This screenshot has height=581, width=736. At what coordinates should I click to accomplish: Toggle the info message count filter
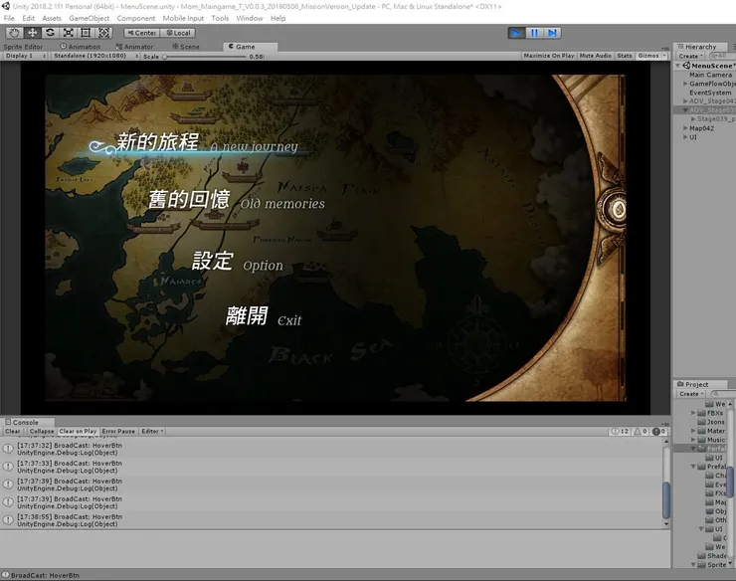619,432
